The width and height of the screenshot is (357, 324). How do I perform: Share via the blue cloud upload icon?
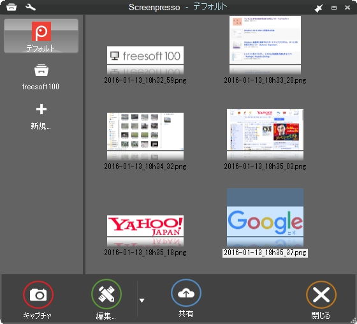tap(186, 293)
